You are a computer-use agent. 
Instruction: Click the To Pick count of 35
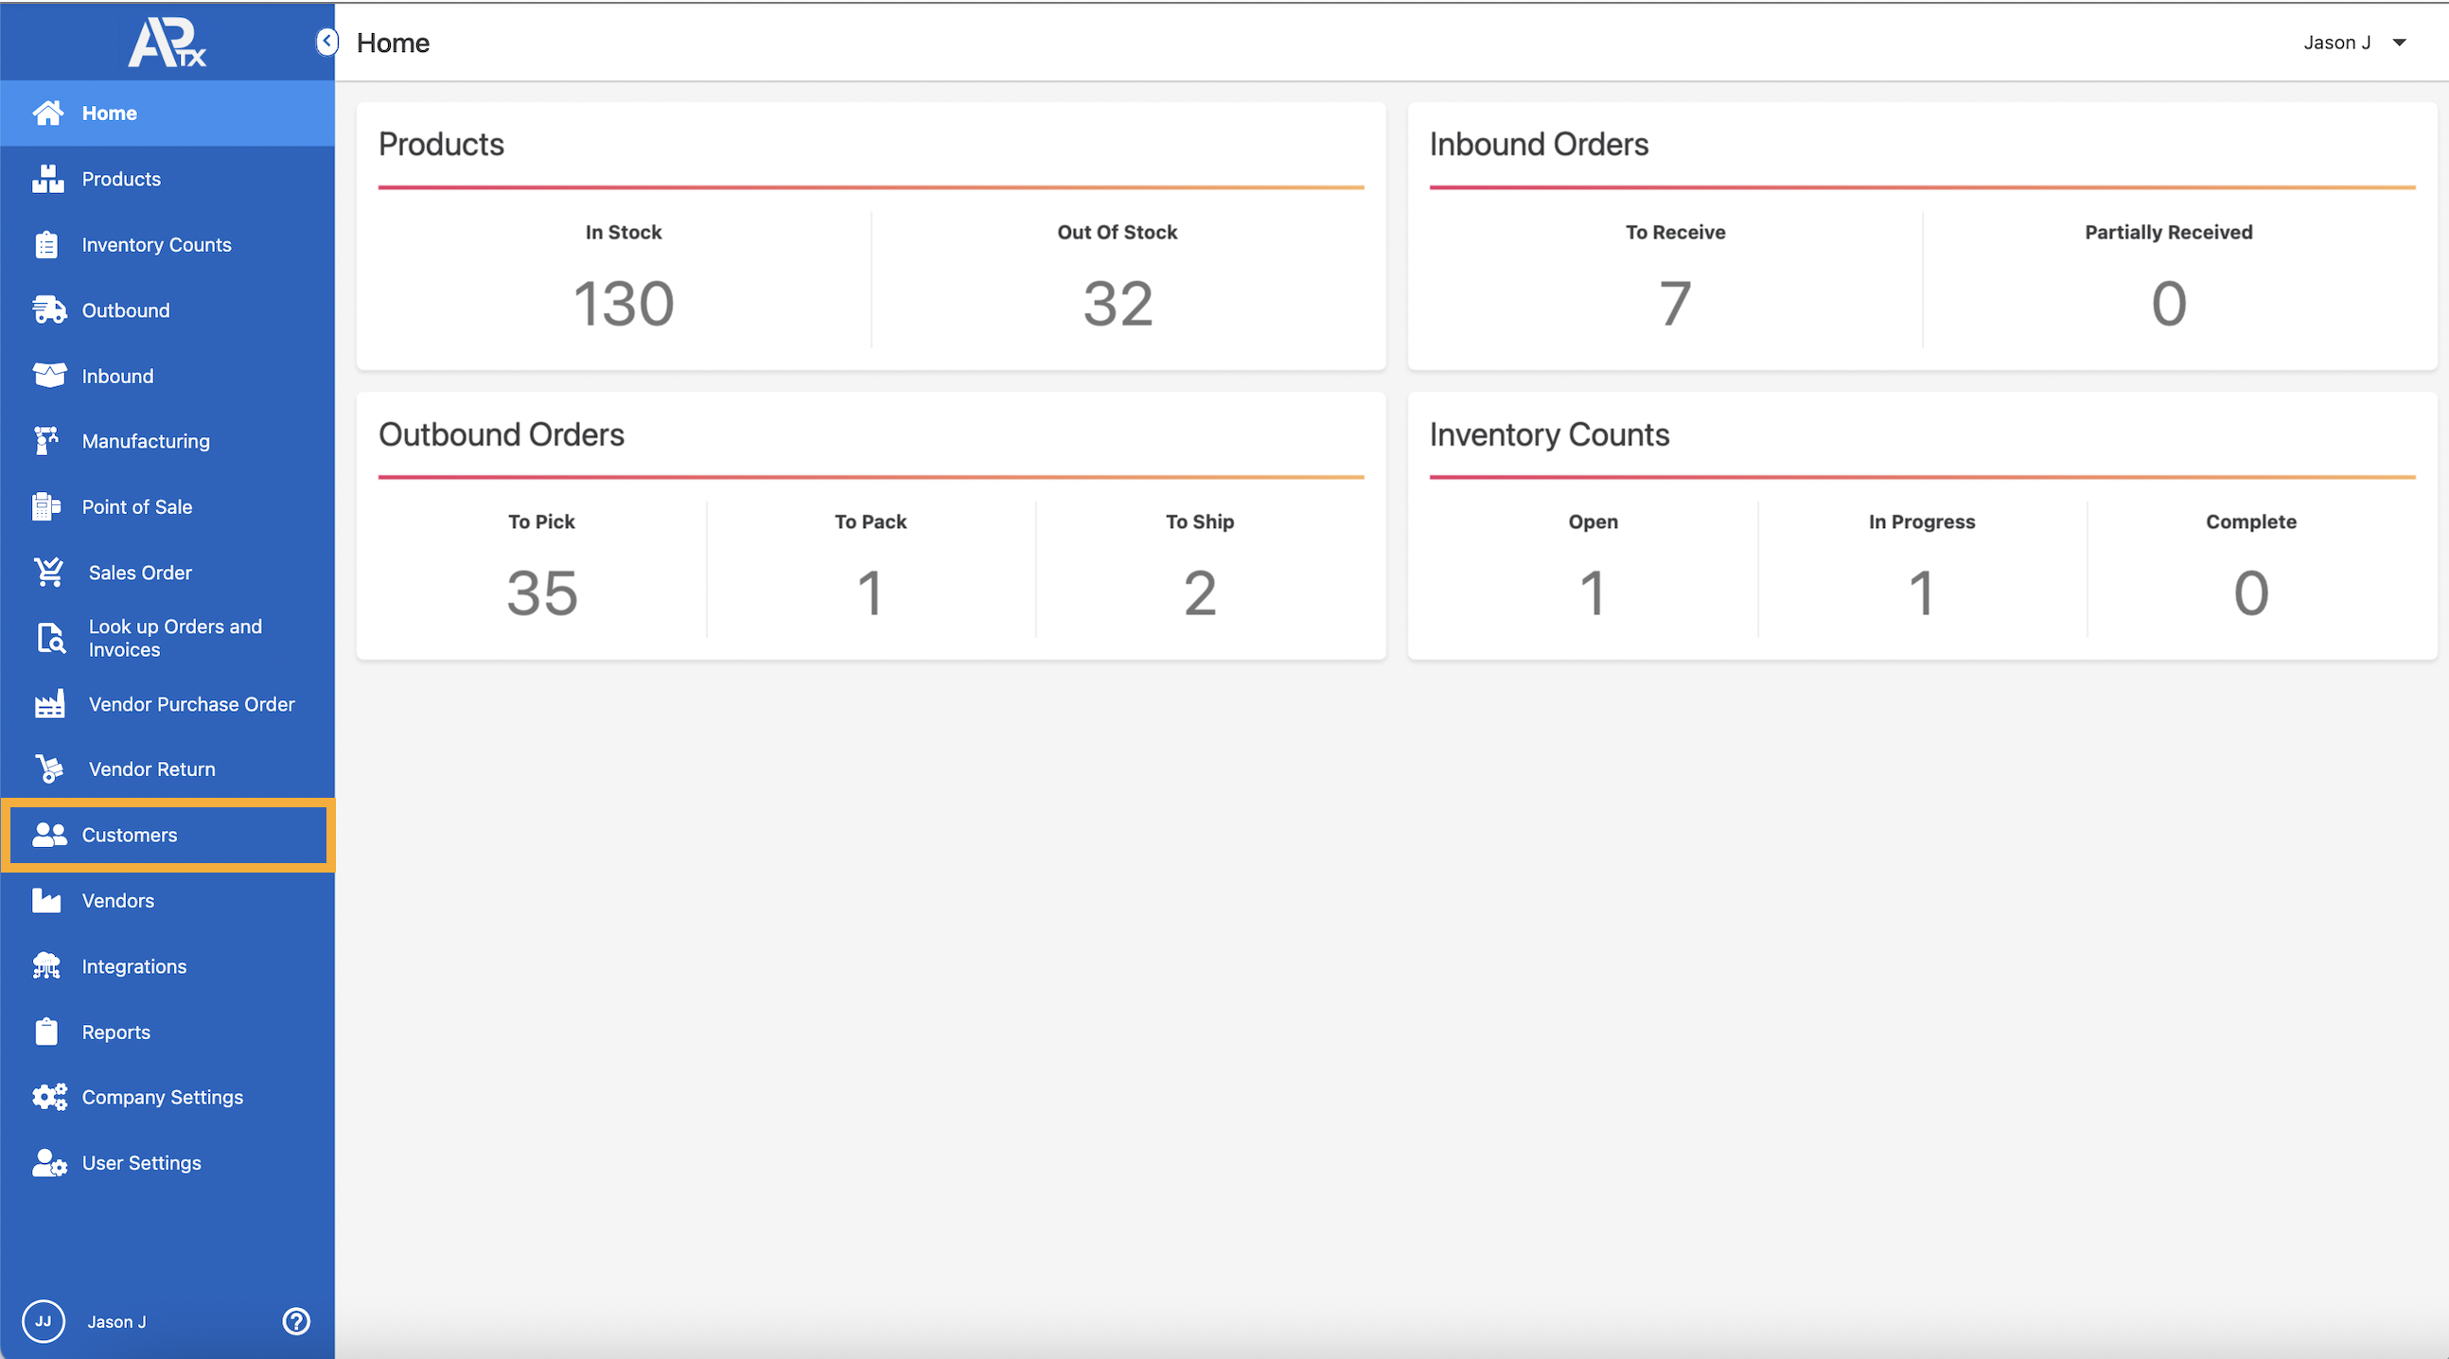[542, 593]
